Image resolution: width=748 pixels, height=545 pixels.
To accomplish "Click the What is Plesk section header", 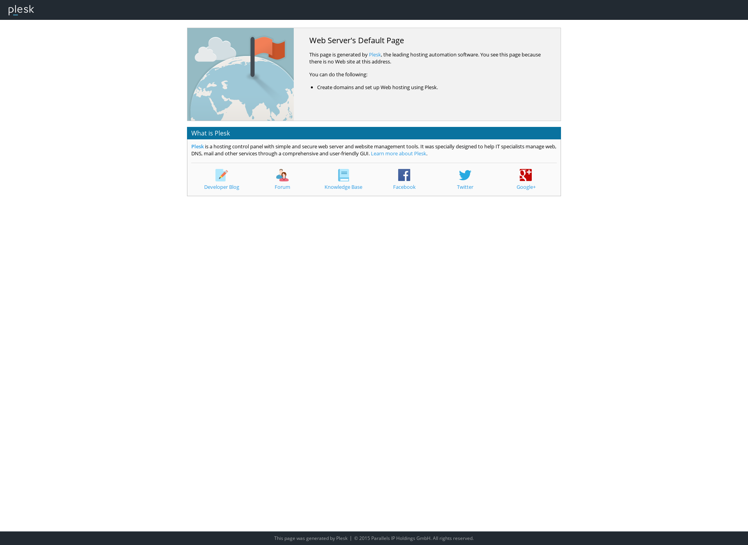I will click(x=210, y=133).
